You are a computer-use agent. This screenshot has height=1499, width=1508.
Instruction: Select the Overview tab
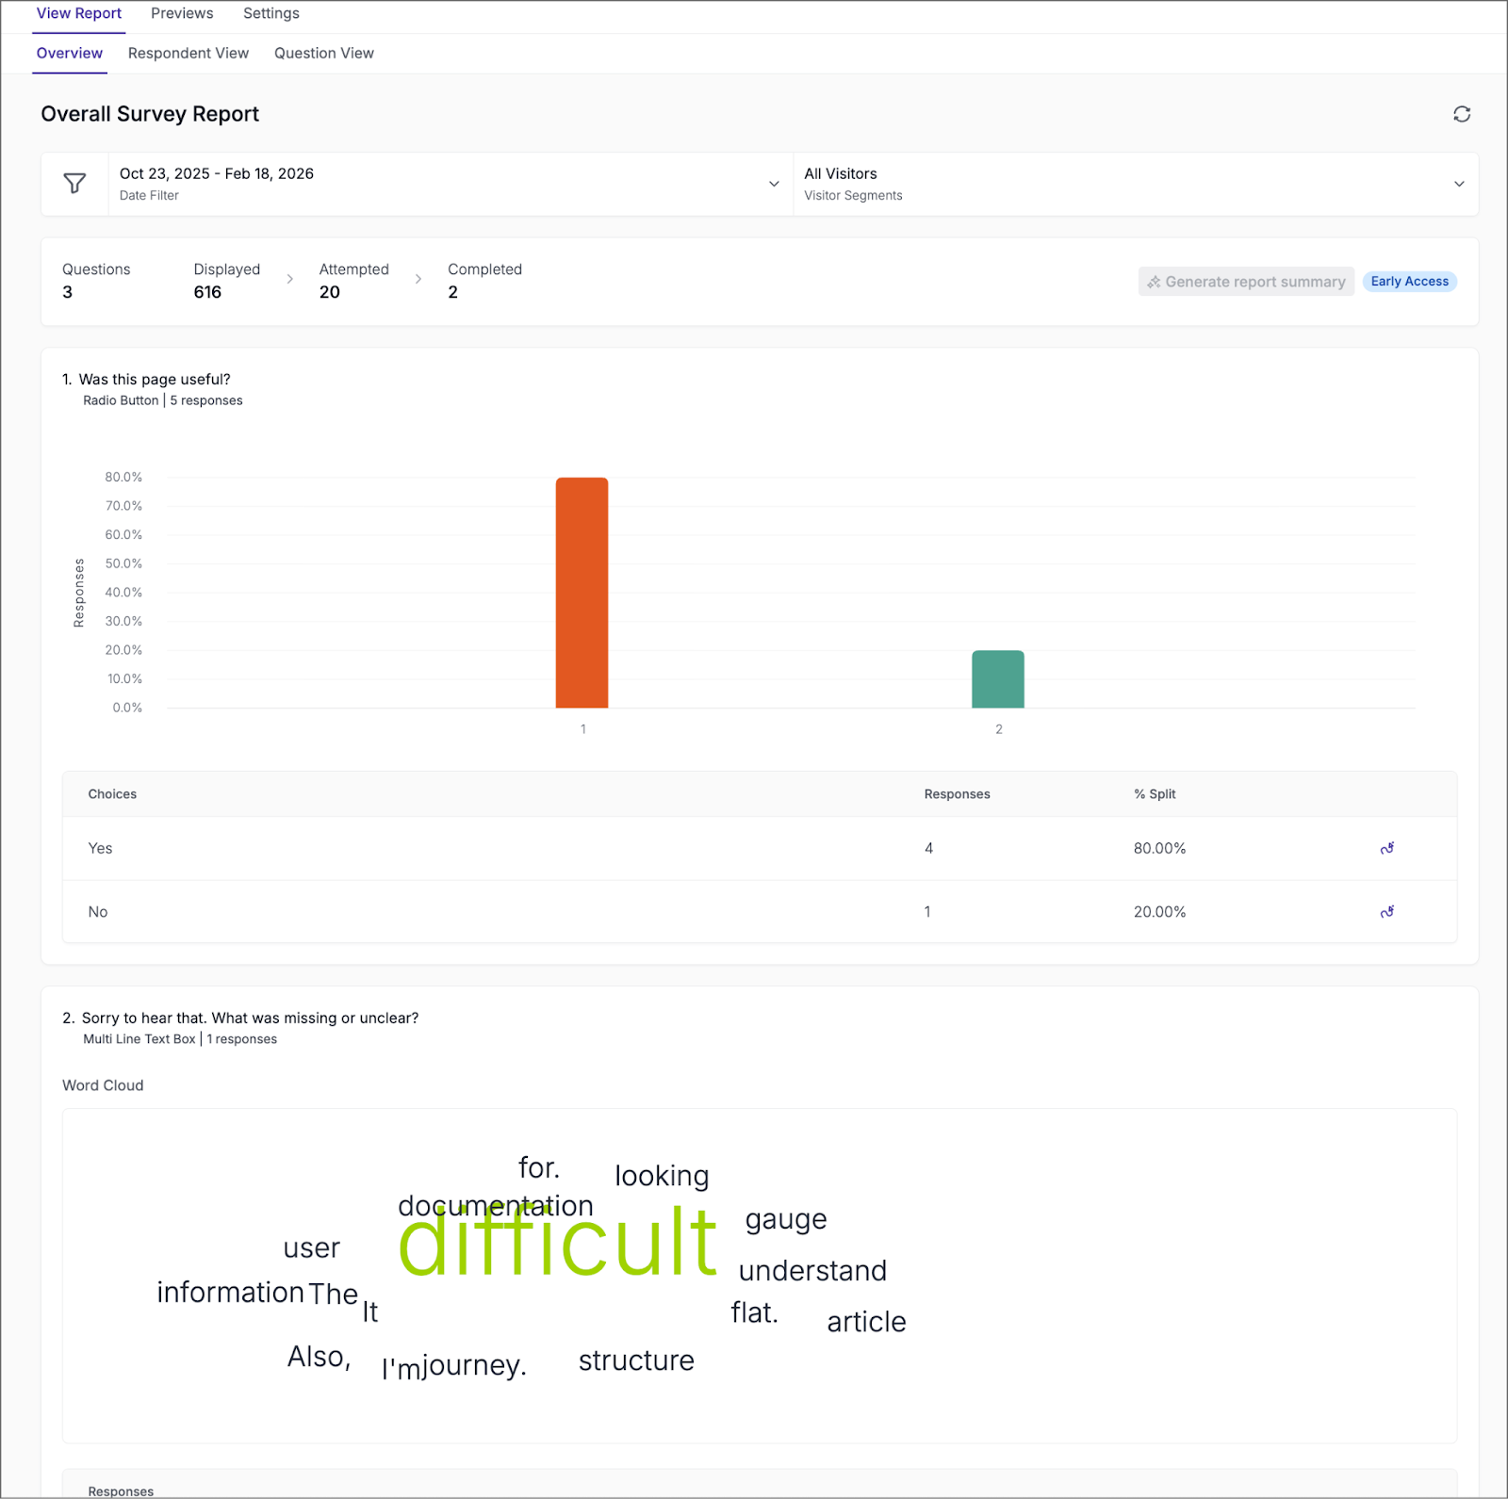tap(69, 53)
